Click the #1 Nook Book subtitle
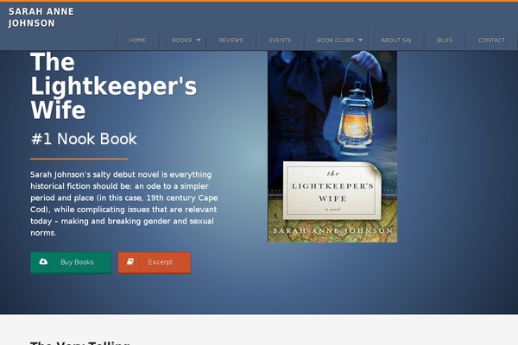The height and width of the screenshot is (345, 518). (84, 139)
